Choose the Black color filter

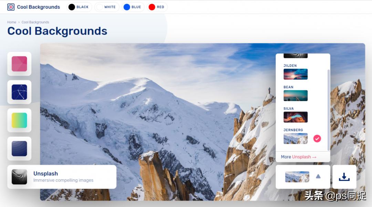tap(79, 7)
